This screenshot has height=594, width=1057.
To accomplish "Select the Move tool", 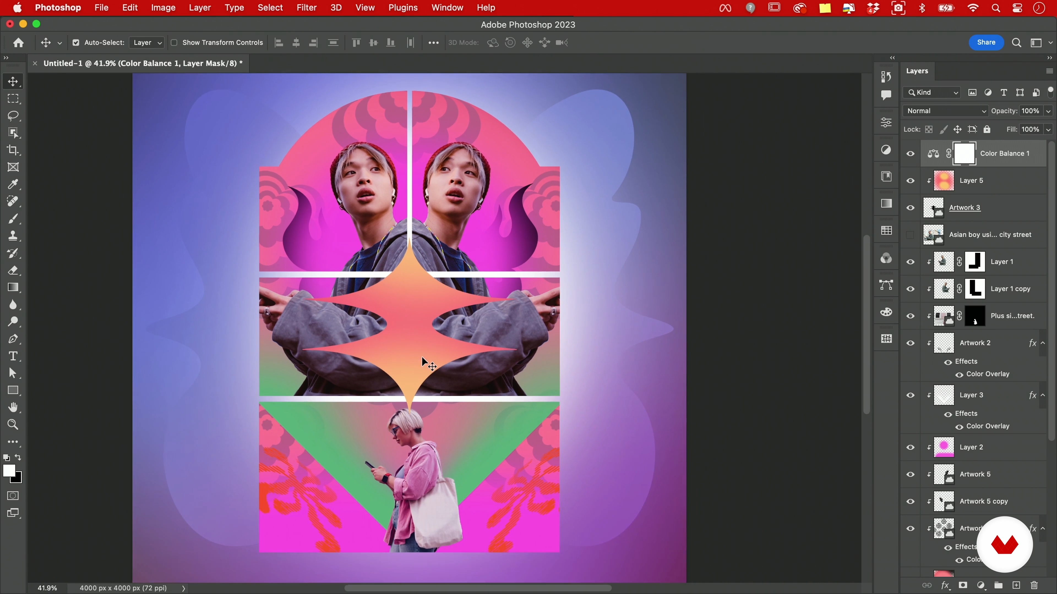I will pos(13,81).
